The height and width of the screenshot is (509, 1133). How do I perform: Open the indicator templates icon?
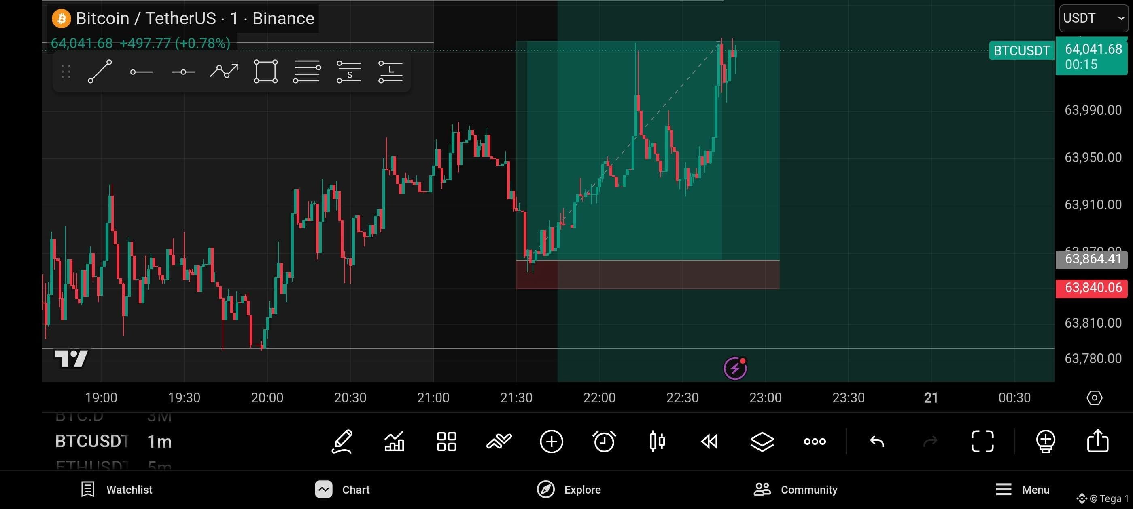499,442
